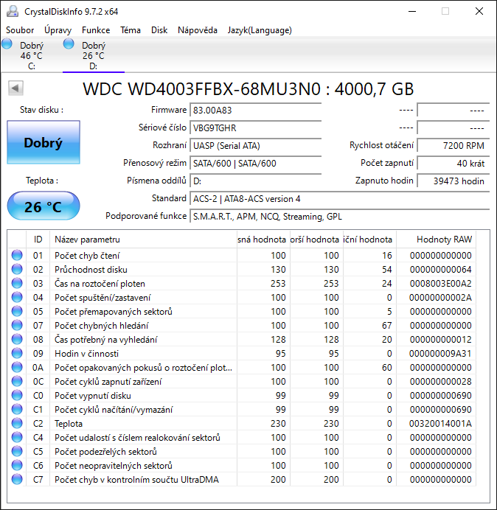
Task: Minimize the CrystalDiskInfo window
Action: coord(412,11)
